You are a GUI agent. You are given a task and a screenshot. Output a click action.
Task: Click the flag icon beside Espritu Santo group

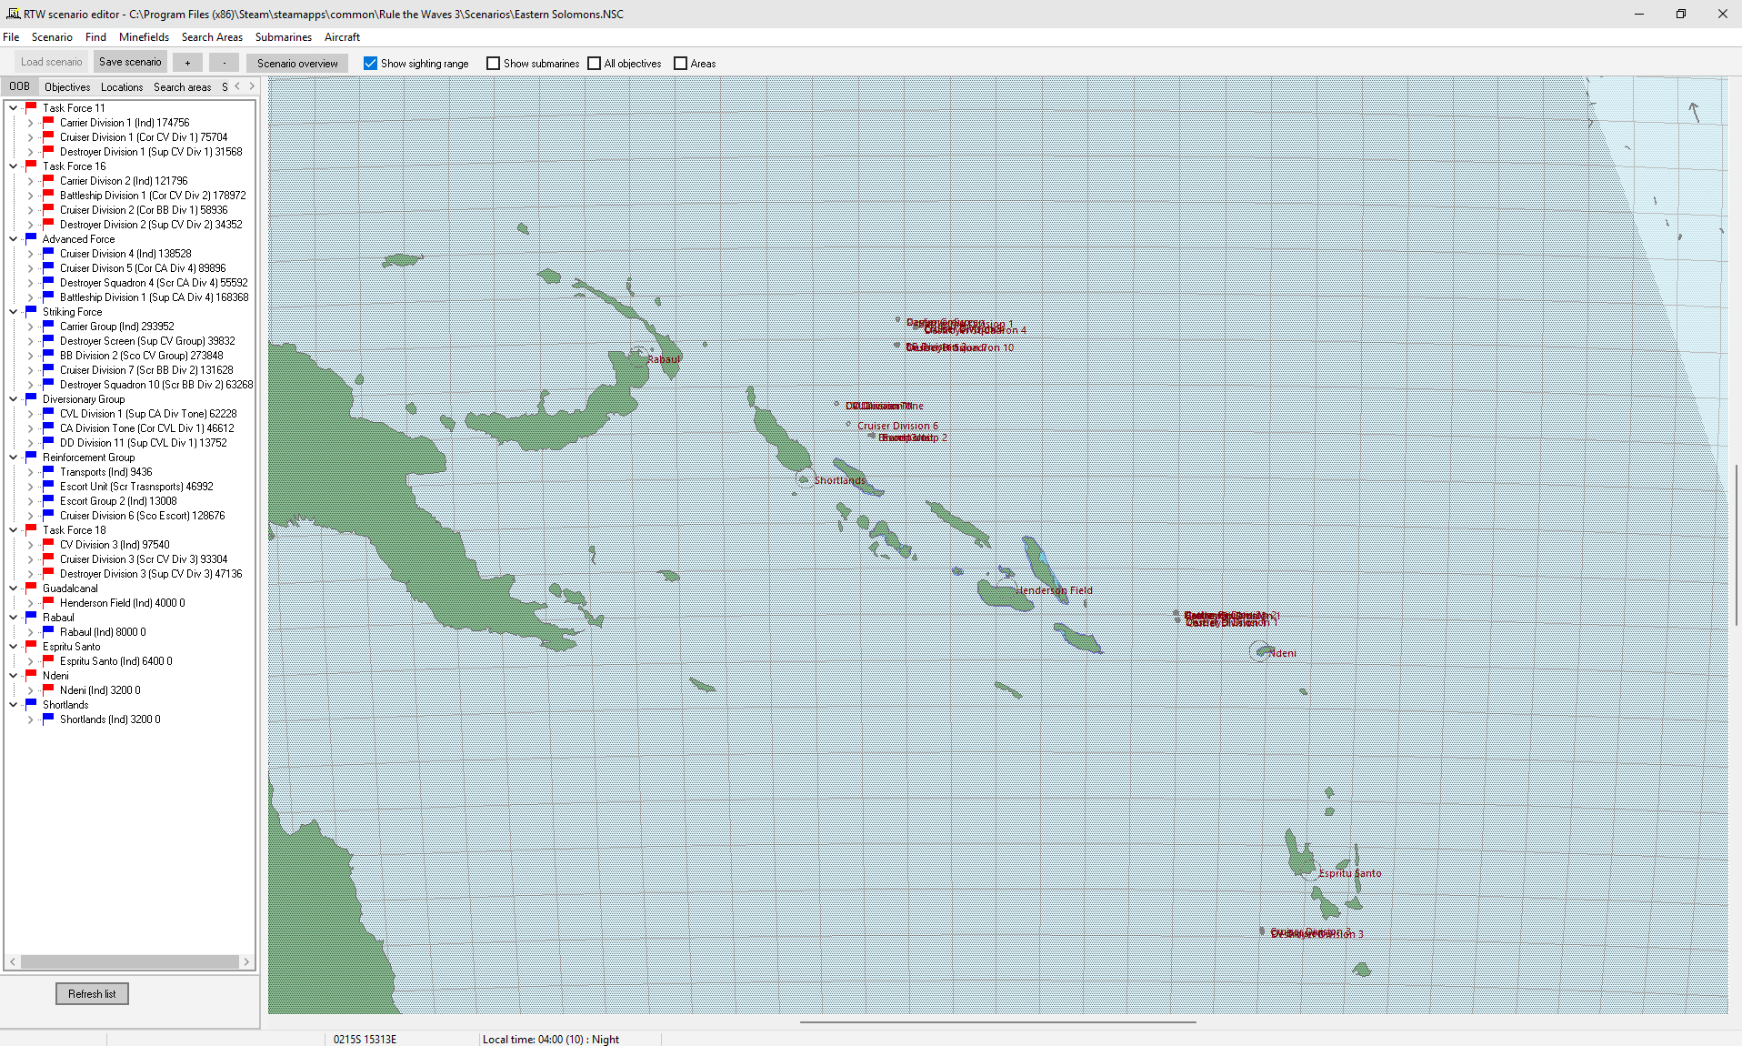(30, 646)
